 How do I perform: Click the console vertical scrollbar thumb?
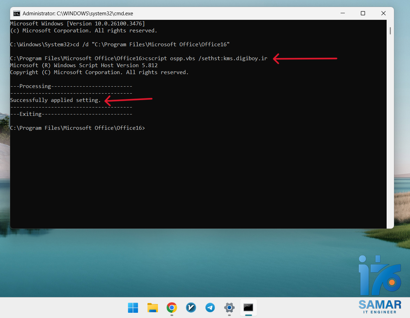tap(390, 31)
